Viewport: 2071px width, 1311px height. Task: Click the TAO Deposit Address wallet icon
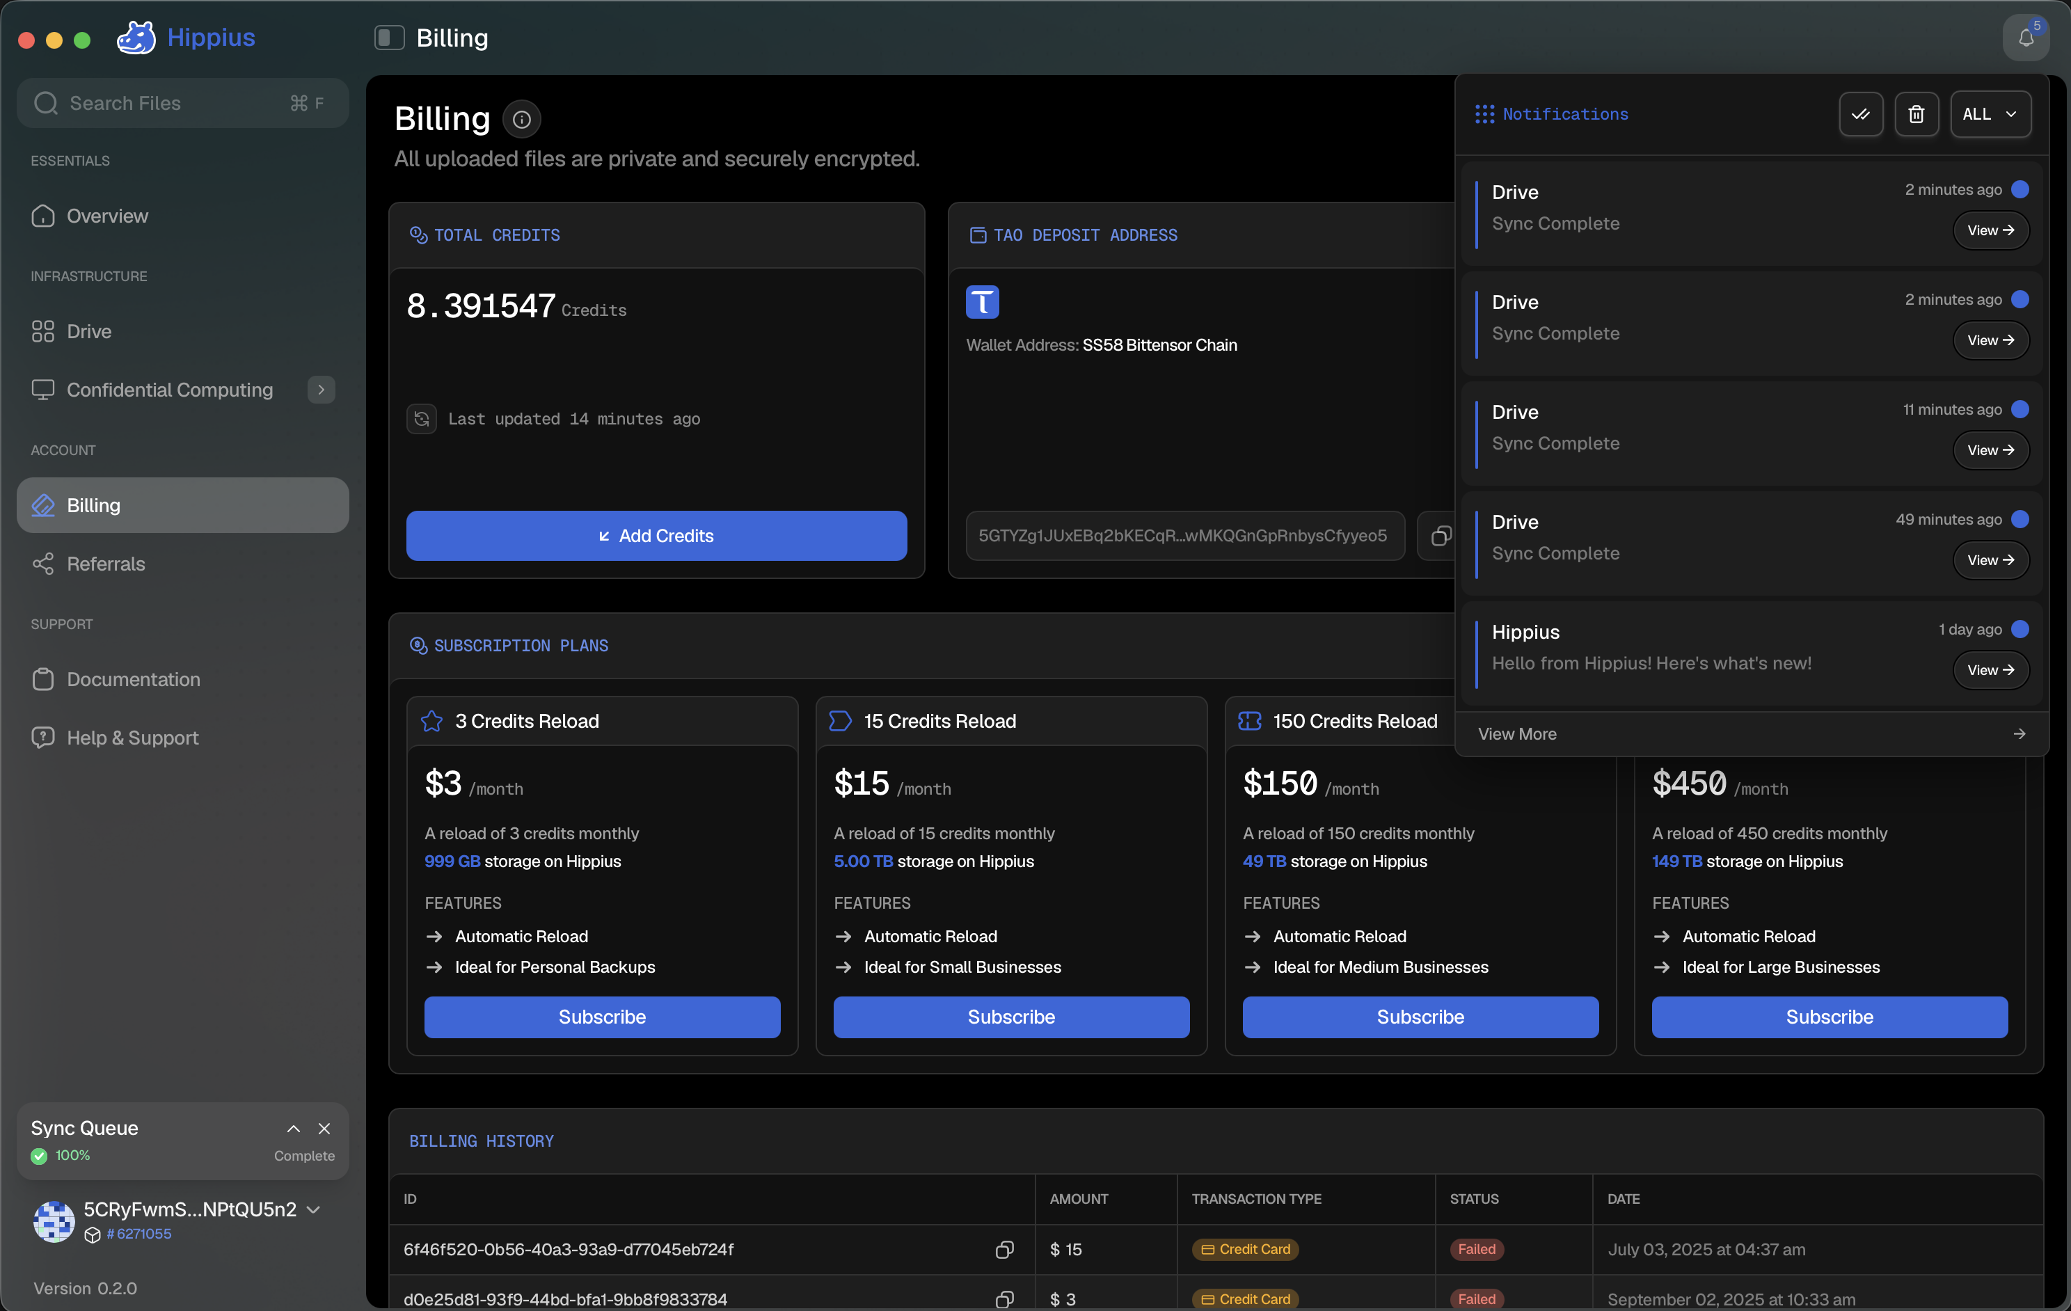[x=978, y=235]
